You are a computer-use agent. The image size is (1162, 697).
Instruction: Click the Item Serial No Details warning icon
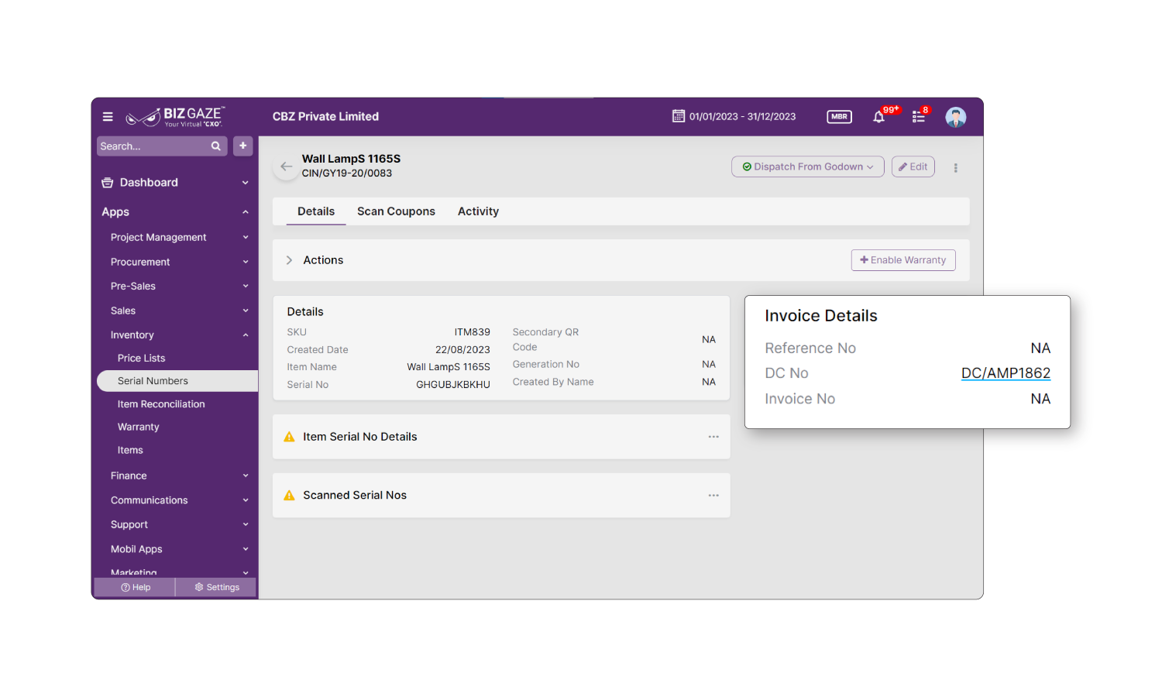290,437
